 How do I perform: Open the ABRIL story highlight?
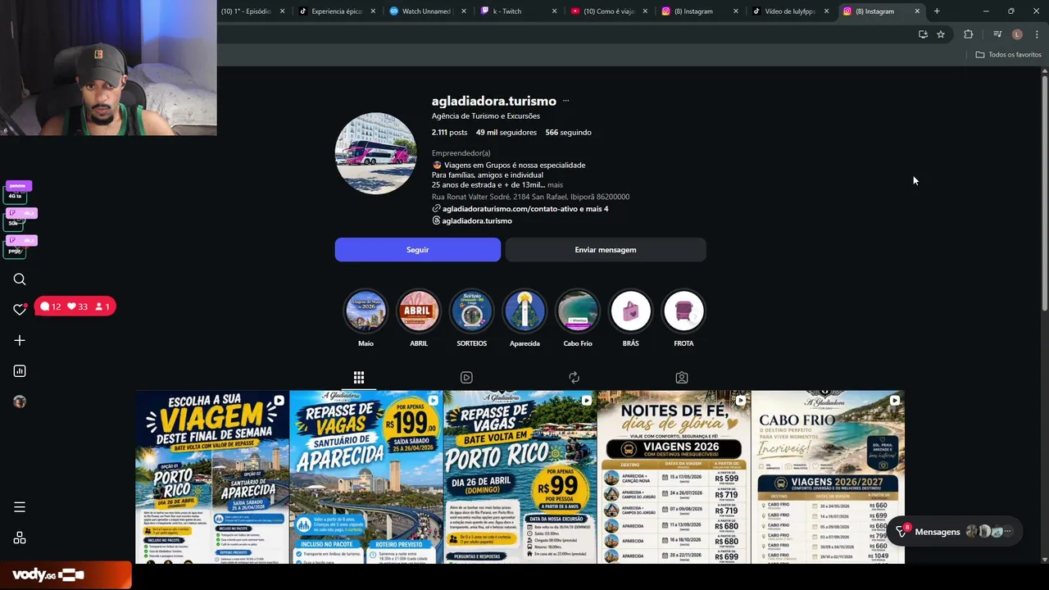tap(419, 311)
